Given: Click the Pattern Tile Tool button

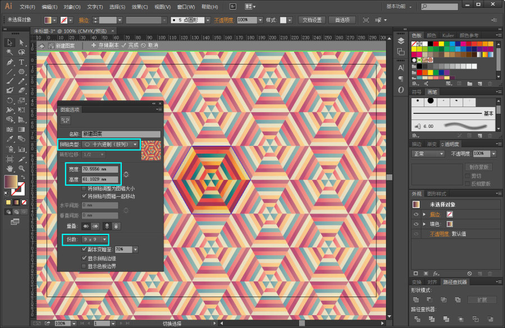Looking at the screenshot, I should point(66,121).
